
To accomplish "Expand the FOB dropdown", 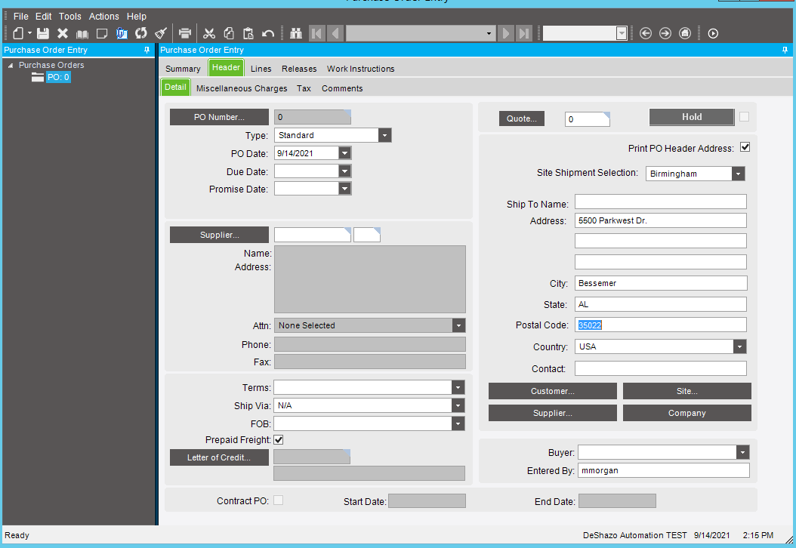I will click(458, 423).
